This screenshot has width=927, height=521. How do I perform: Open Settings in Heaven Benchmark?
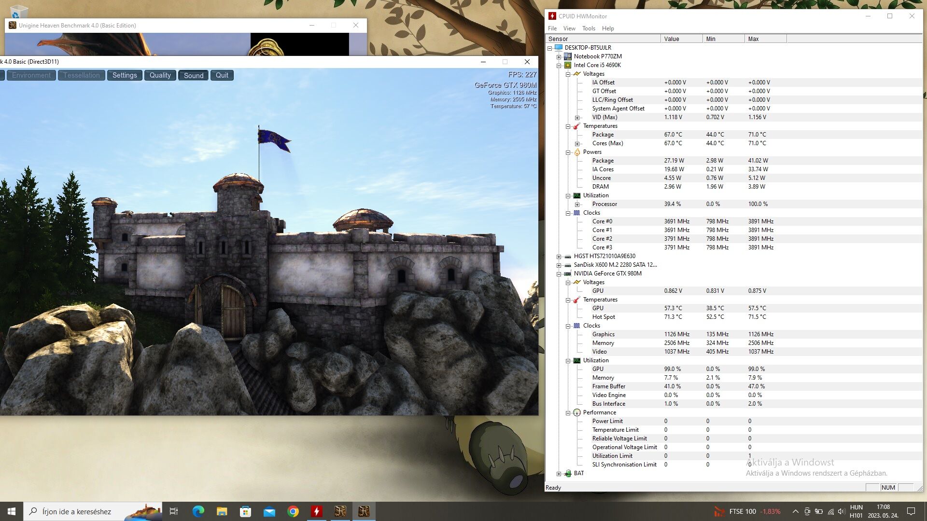point(125,75)
